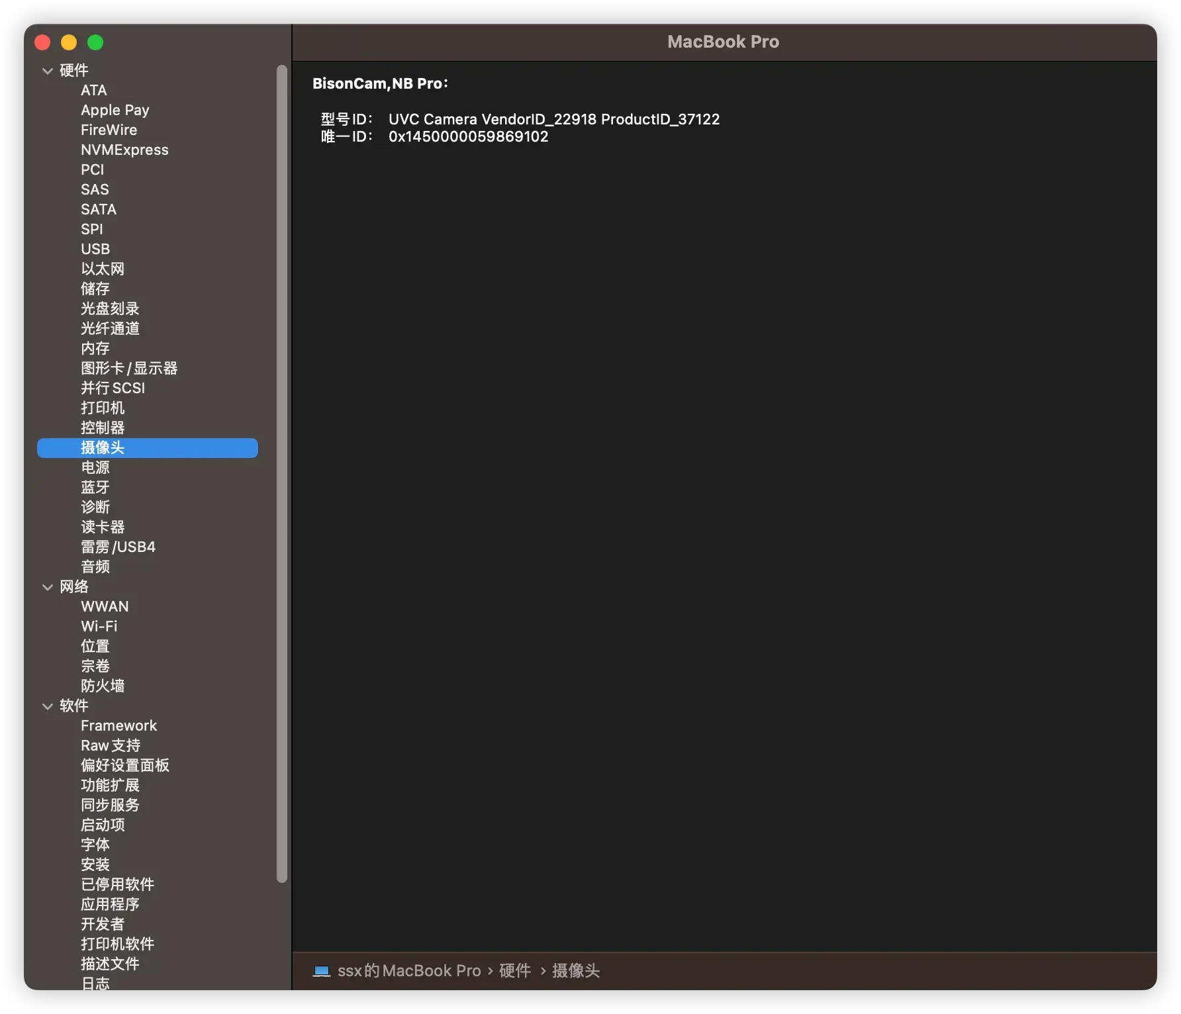Image resolution: width=1181 pixels, height=1014 pixels.
Task: Select 位置 under 网络
Action: click(x=95, y=646)
